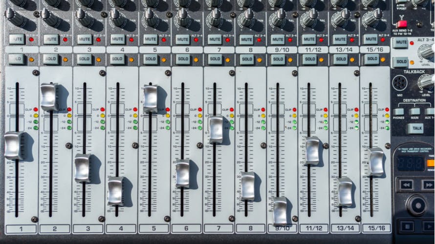The height and width of the screenshot is (244, 435).
Task: Click the red AUX SEND 1-2 switch
Action: click(x=401, y=24)
